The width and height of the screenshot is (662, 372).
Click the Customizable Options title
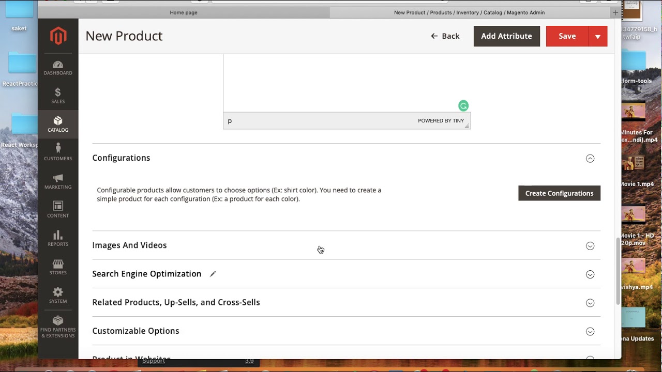pyautogui.click(x=136, y=331)
